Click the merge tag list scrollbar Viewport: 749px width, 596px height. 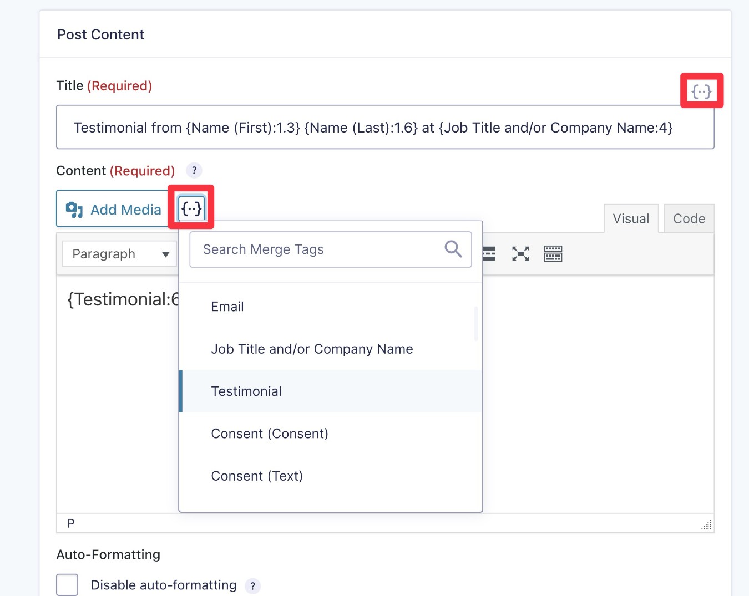click(476, 324)
